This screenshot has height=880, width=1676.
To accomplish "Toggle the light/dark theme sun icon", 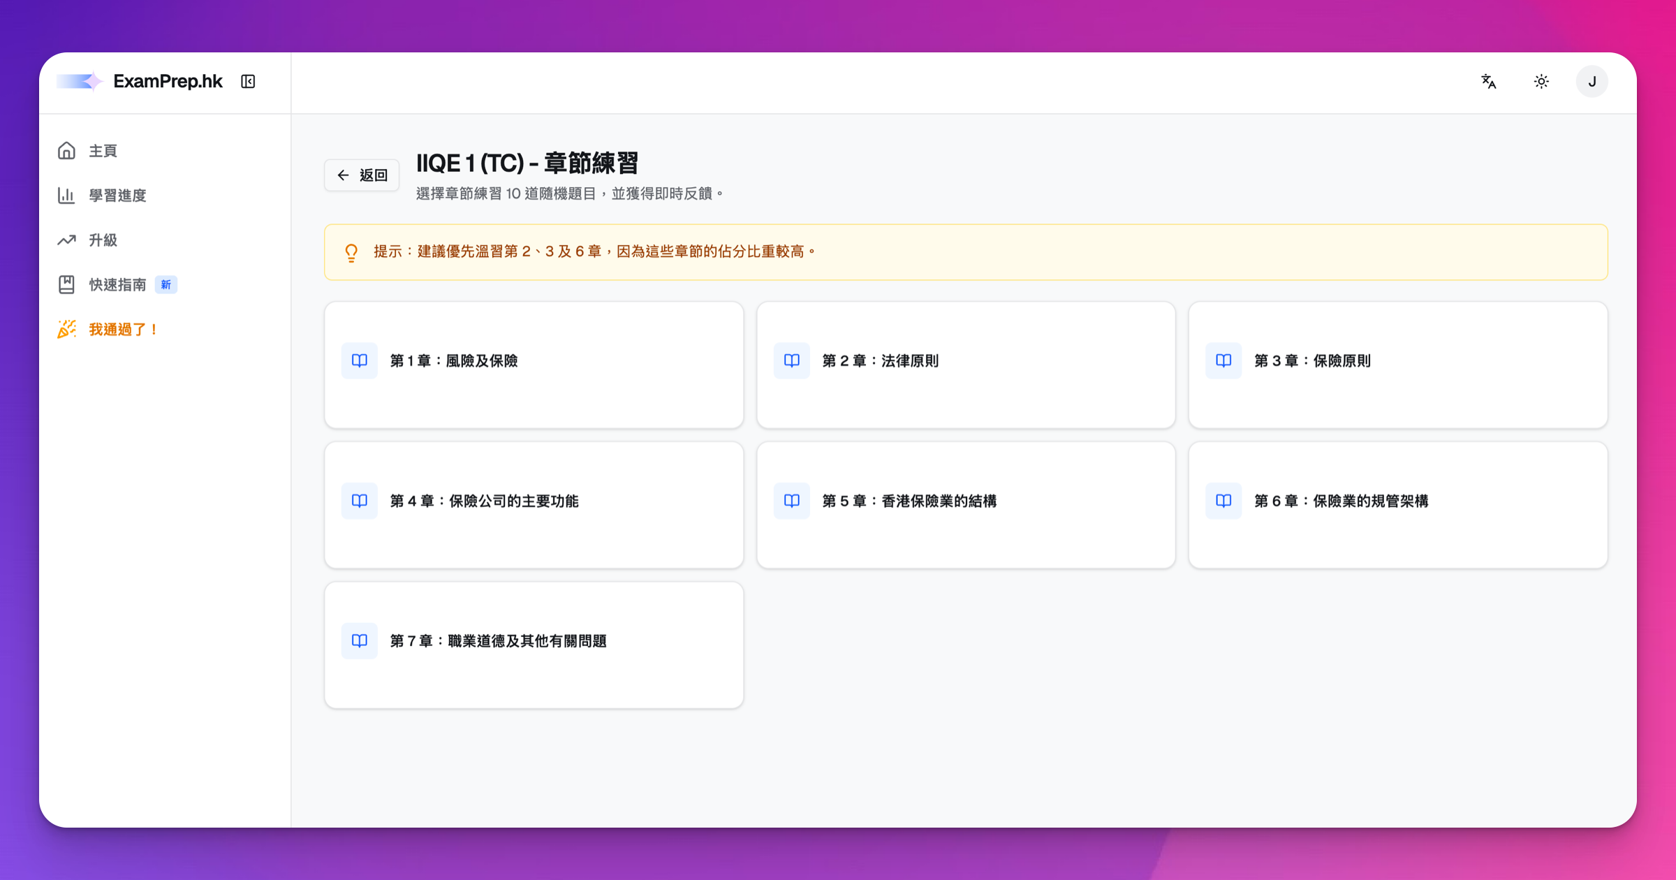I will (x=1541, y=82).
